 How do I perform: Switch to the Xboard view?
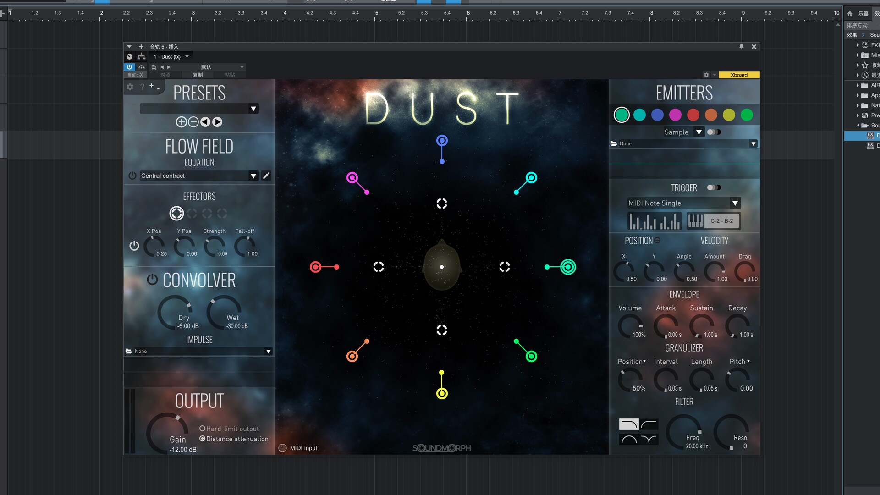[738, 75]
